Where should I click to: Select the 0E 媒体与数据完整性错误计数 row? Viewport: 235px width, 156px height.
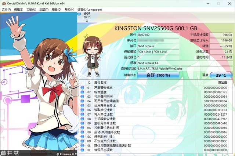coord(154,145)
